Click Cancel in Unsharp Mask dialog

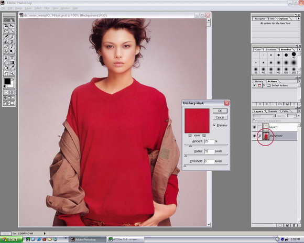[220, 117]
